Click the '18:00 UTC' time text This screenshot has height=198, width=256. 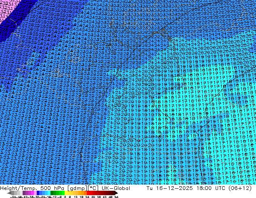(x=212, y=188)
